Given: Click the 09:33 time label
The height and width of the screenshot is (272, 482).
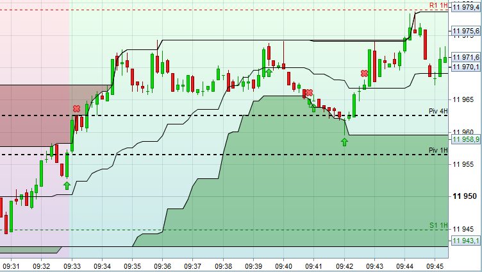Looking at the screenshot, I should 72,266.
